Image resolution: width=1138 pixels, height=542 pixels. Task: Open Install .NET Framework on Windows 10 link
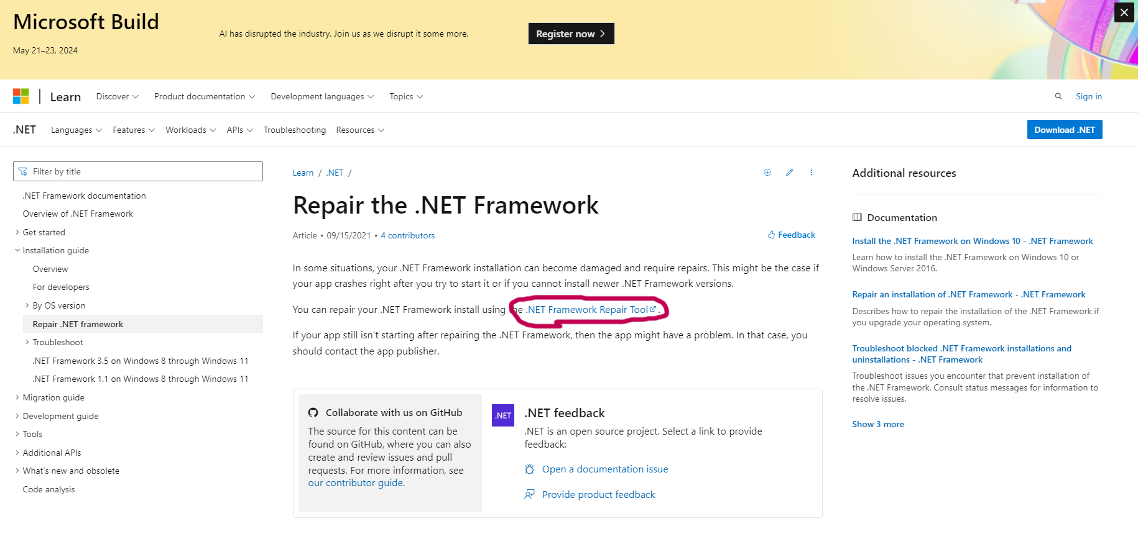[x=972, y=241]
